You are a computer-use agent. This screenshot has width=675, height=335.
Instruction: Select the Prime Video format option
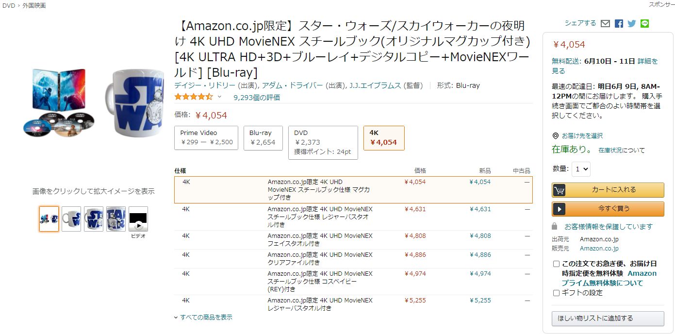click(206, 137)
